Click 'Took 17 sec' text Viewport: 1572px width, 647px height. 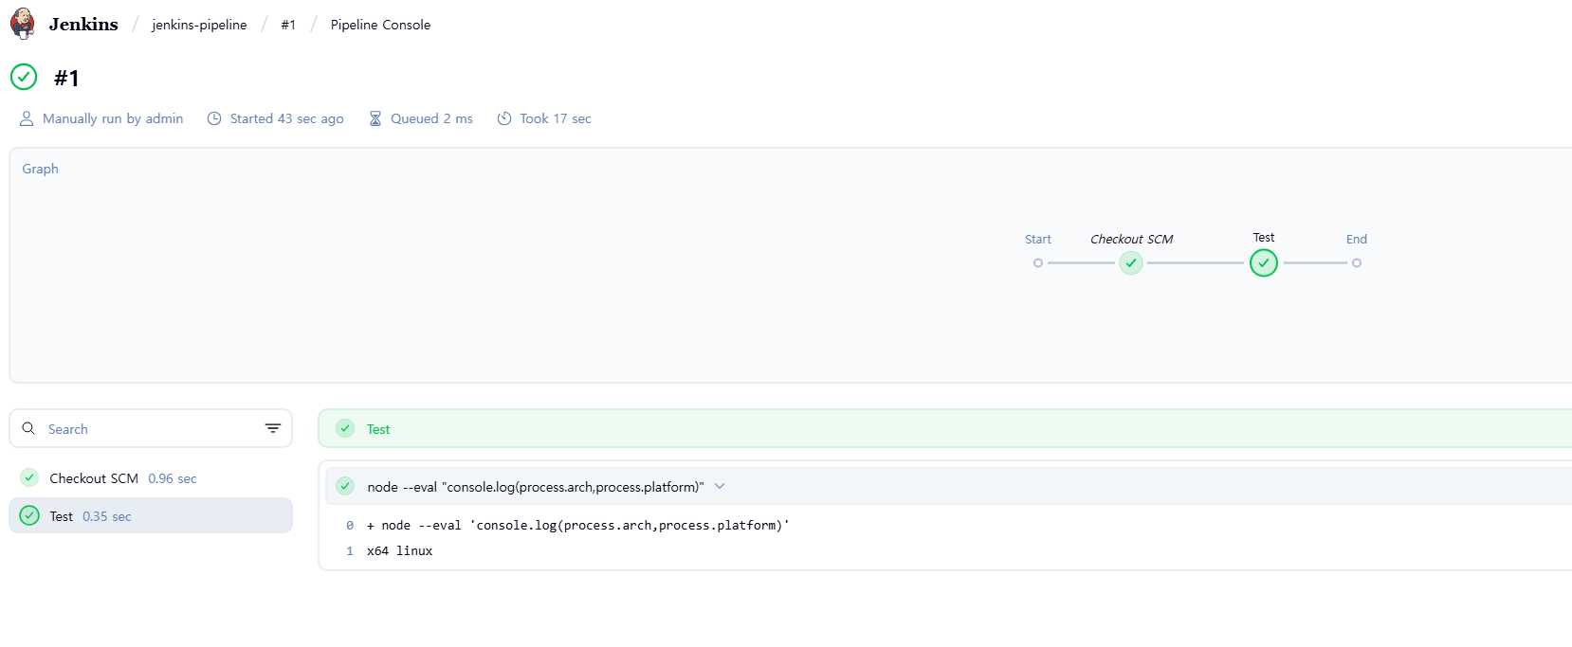[x=556, y=118]
